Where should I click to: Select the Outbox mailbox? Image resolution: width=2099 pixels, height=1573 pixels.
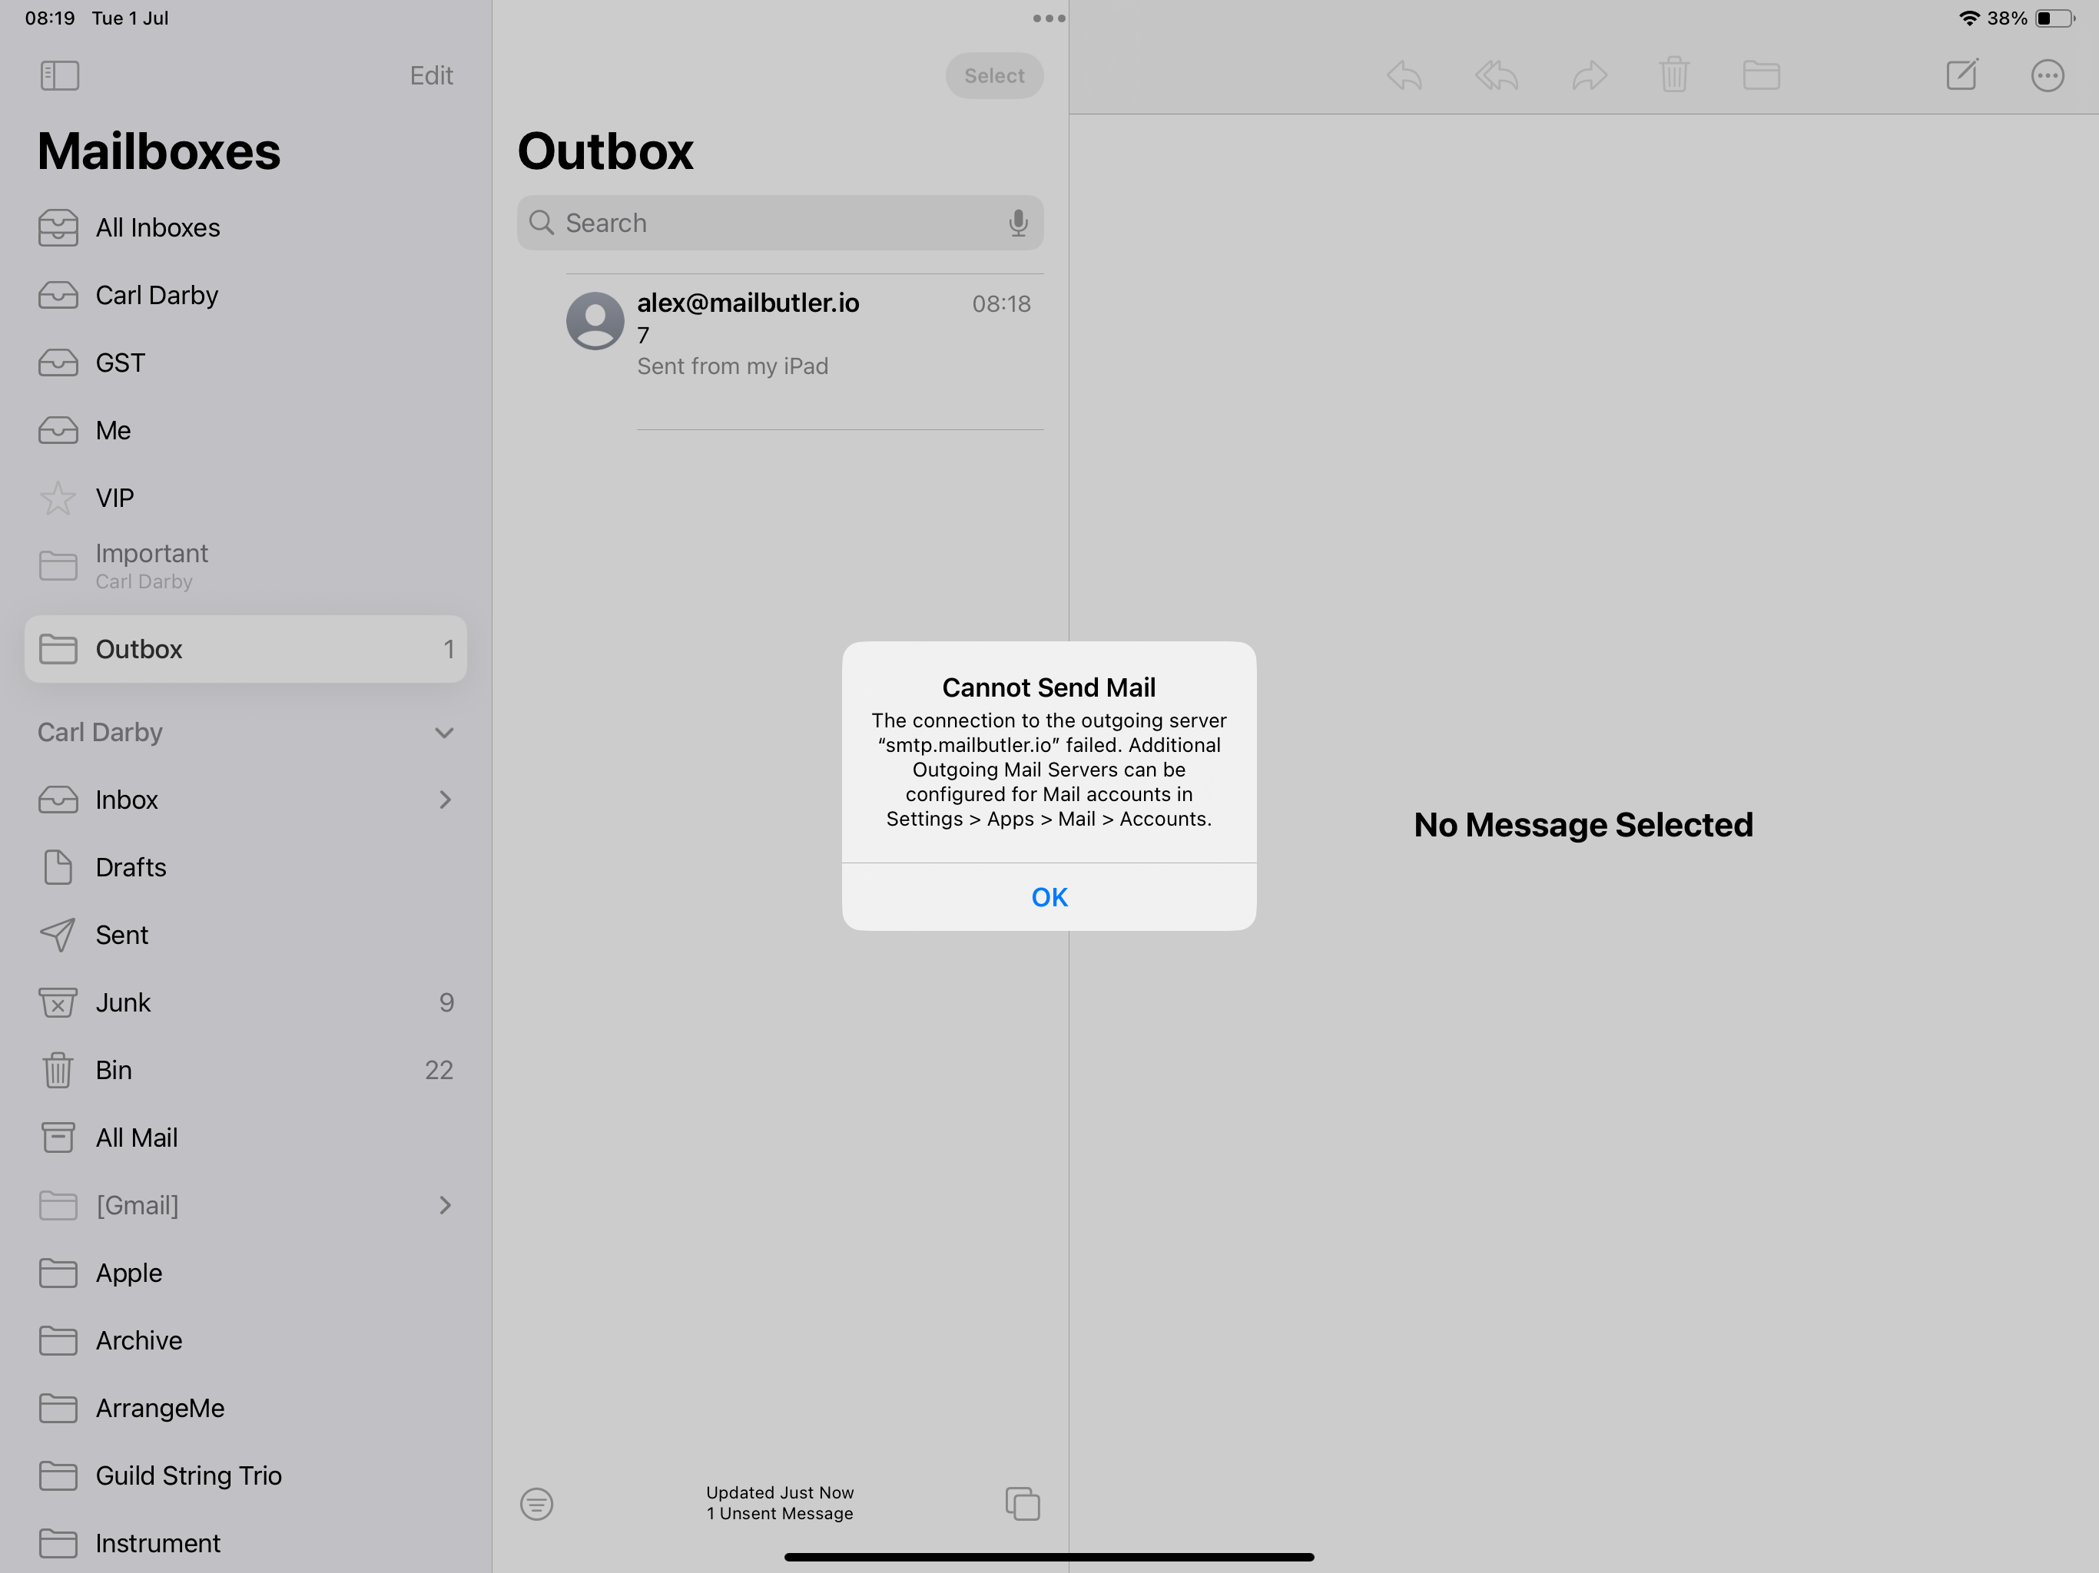point(246,649)
